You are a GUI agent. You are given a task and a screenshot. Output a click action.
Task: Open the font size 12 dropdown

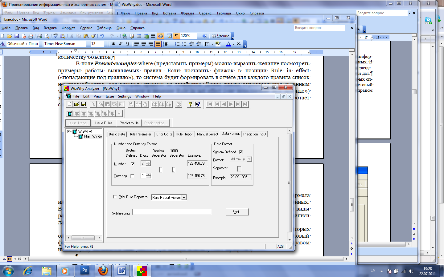[x=106, y=44]
